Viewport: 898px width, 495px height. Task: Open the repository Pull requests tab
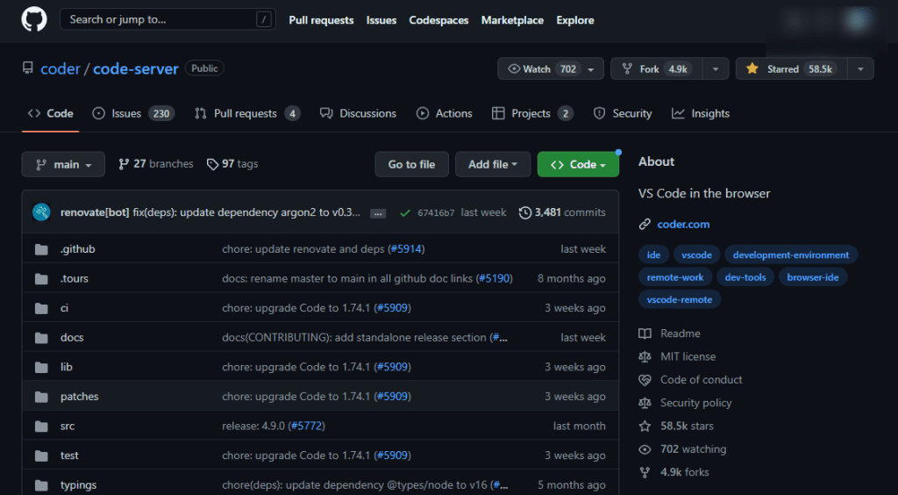[247, 113]
